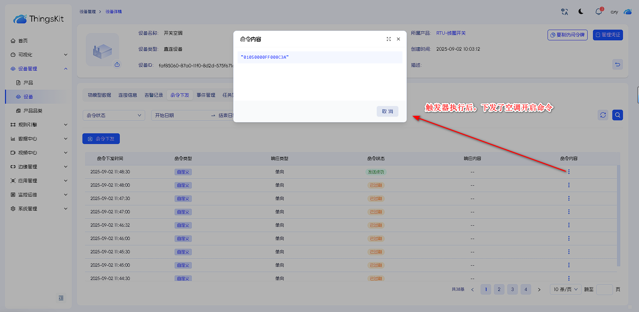Click the 复制访问令牌 button

[x=567, y=35]
